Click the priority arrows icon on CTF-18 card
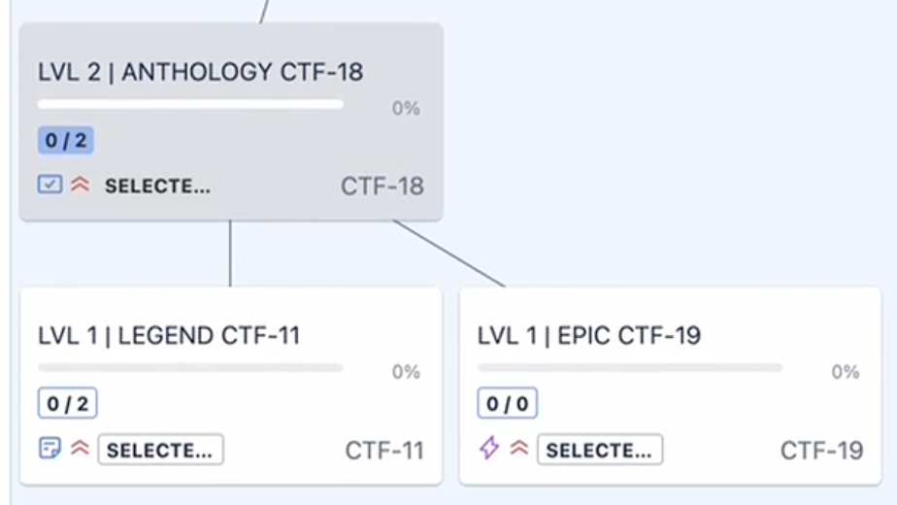The height and width of the screenshot is (505, 897). [x=80, y=185]
